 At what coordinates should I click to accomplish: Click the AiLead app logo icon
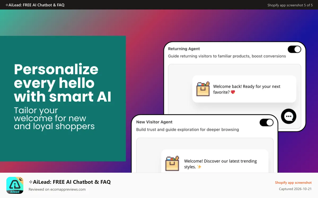15,185
